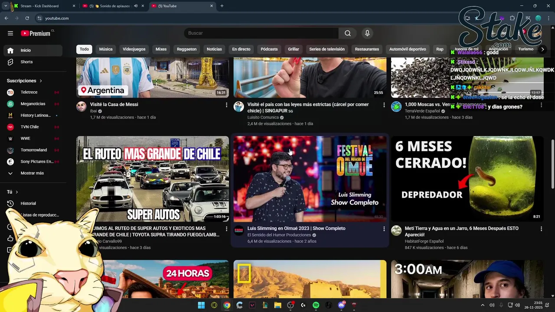The image size is (555, 312).
Task: Click the Buscar search field
Action: [261, 33]
